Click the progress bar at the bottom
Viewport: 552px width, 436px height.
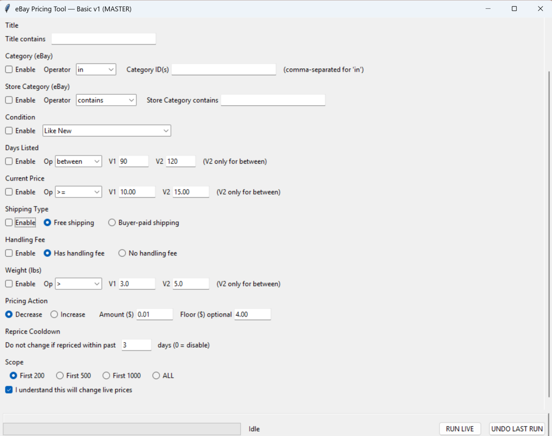coord(122,429)
